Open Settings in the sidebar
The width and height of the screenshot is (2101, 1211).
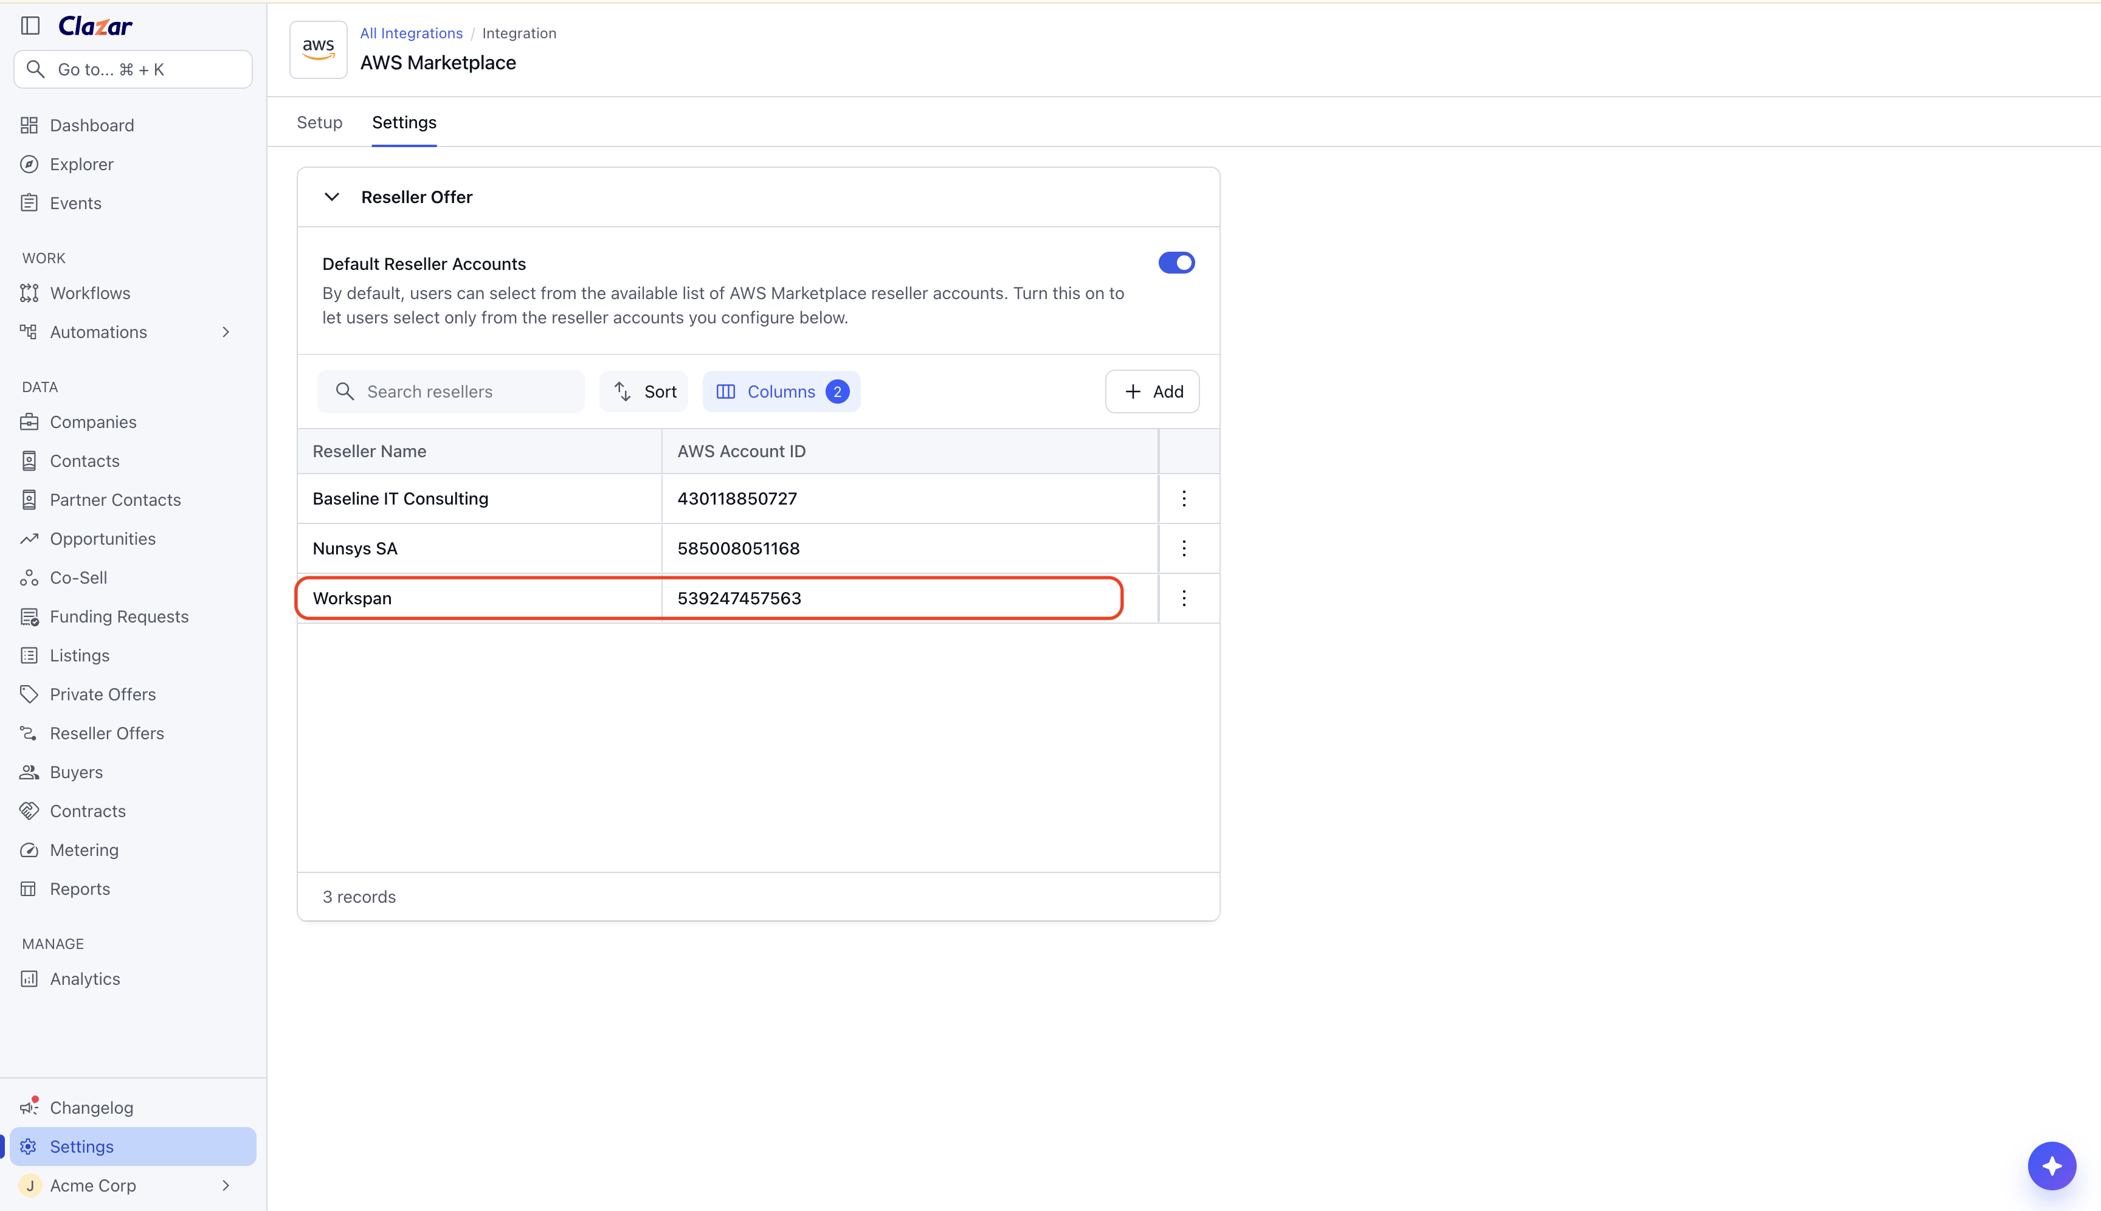(133, 1146)
